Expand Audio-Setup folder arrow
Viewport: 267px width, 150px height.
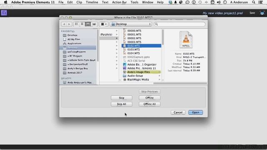(x=159, y=76)
